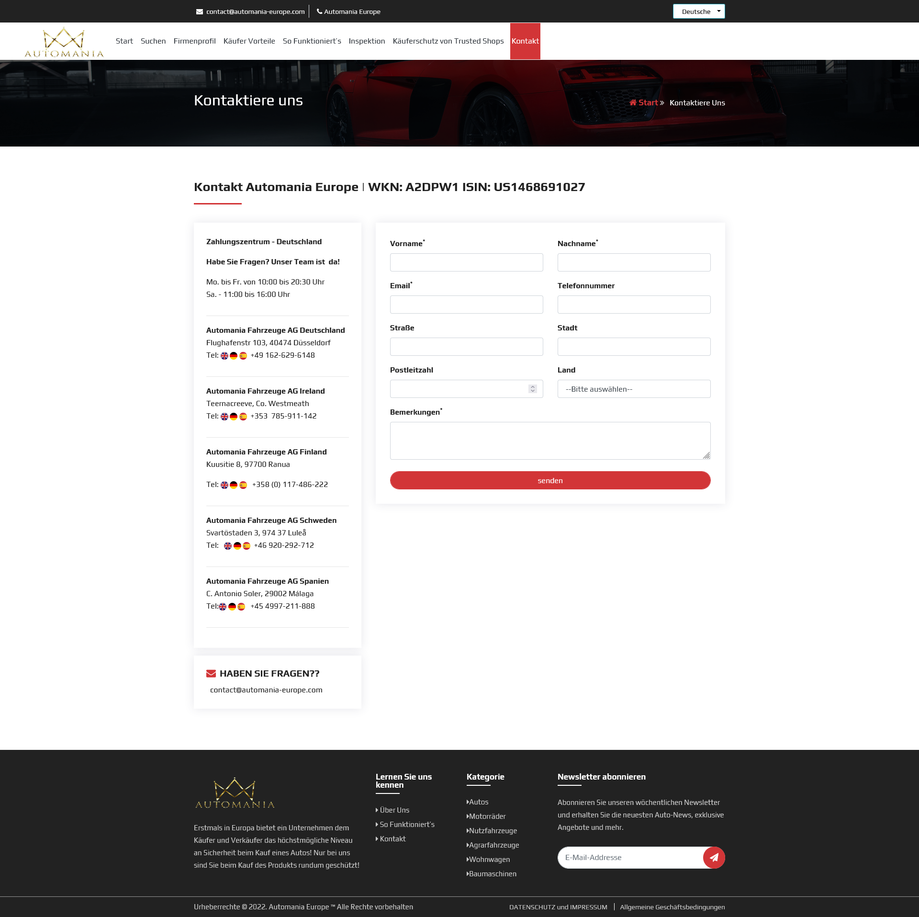
Task: Focus the Straße input field
Action: [x=467, y=347]
